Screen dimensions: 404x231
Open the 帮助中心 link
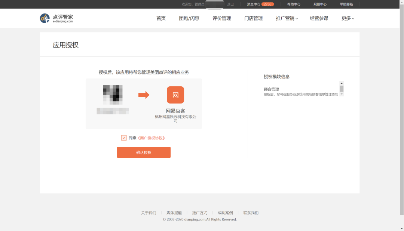[x=294, y=4]
